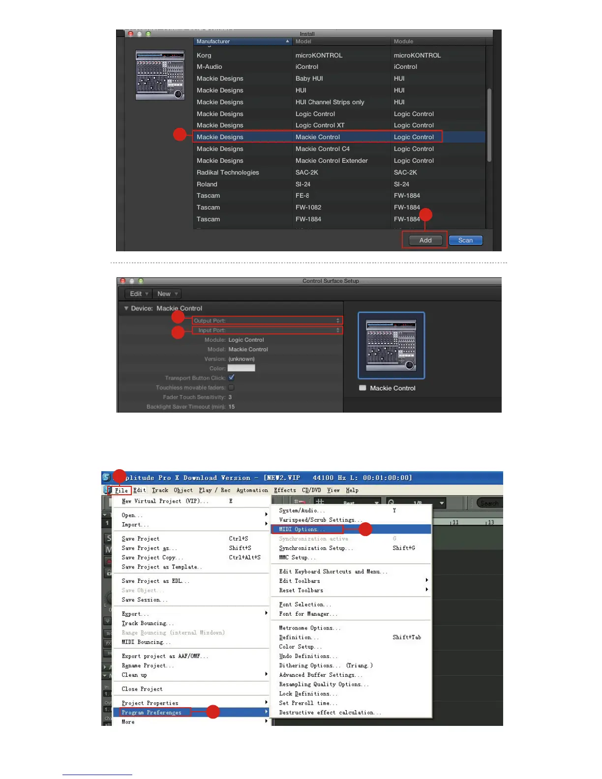Collapse the Device: Mackie Control section
This screenshot has height=779, width=602.
(126, 308)
